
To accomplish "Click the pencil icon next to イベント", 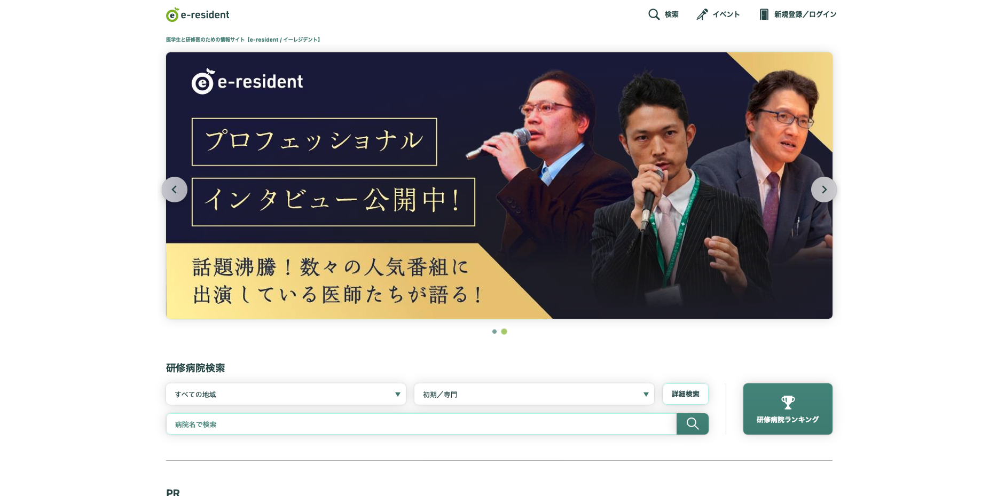I will [702, 14].
